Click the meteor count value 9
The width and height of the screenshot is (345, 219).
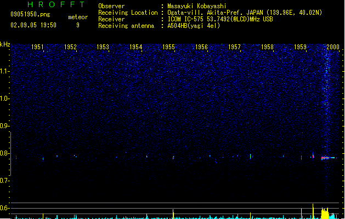click(x=78, y=25)
